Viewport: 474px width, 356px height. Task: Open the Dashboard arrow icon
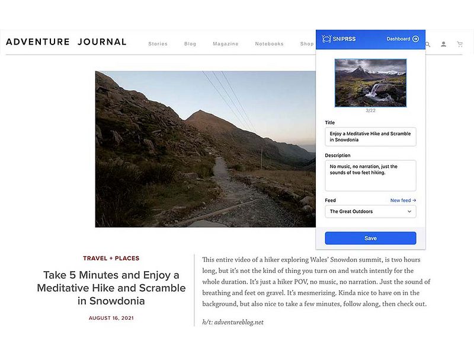pyautogui.click(x=416, y=39)
